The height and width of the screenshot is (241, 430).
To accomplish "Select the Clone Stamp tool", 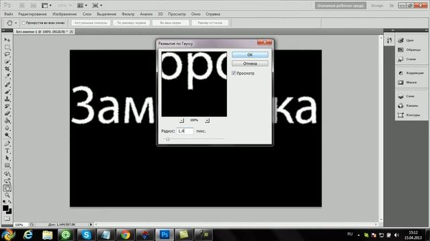I will point(7,99).
